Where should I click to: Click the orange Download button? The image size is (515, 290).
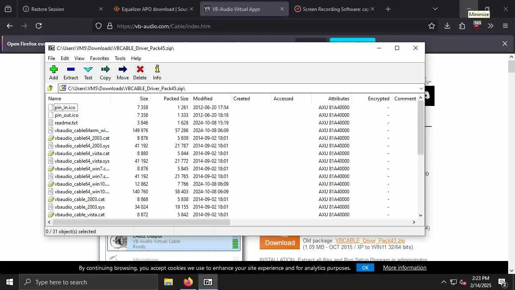[x=280, y=242]
